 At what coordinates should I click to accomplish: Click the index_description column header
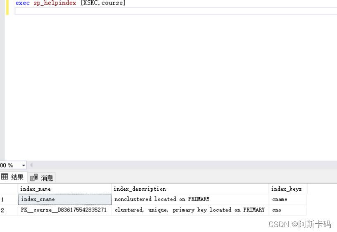(x=190, y=189)
